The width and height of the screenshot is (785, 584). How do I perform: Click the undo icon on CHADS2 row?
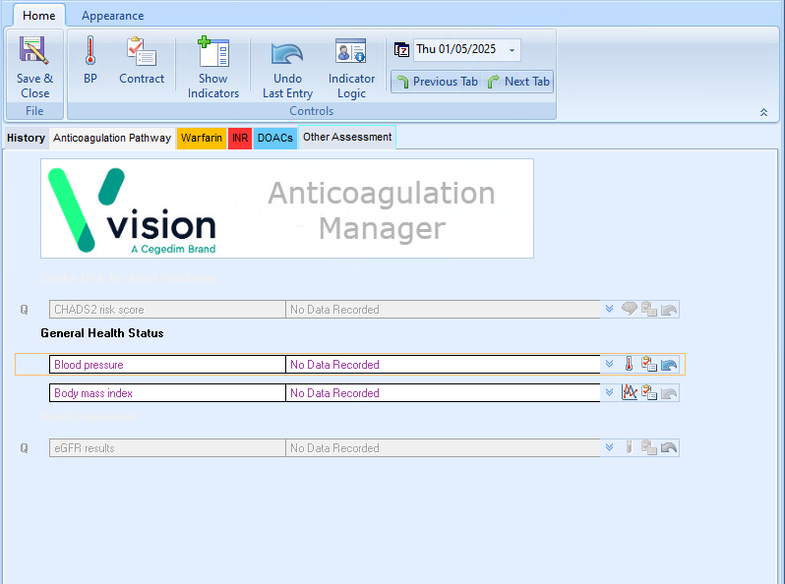669,310
